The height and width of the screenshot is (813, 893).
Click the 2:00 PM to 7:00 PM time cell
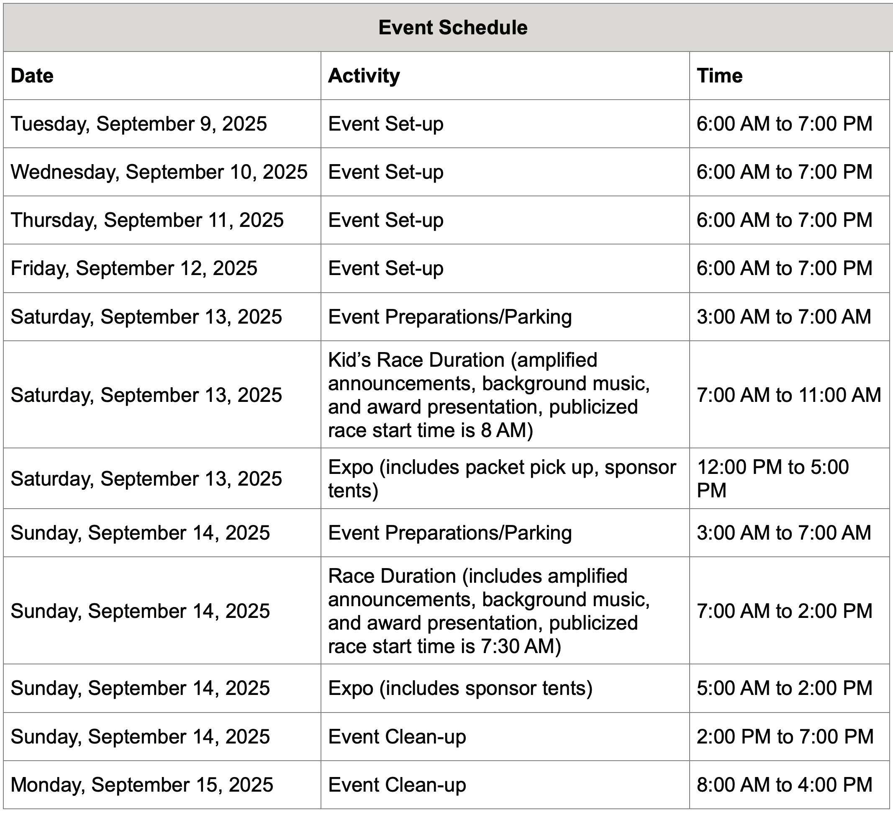[x=785, y=736]
